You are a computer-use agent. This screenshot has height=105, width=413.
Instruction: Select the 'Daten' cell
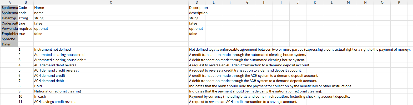[10, 44]
